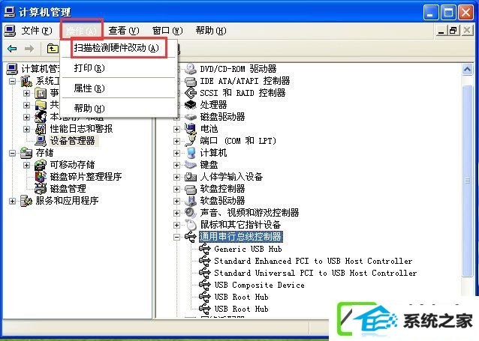Click the Generic USB Hub device icon
This screenshot has height=341, width=479.
[x=205, y=249]
